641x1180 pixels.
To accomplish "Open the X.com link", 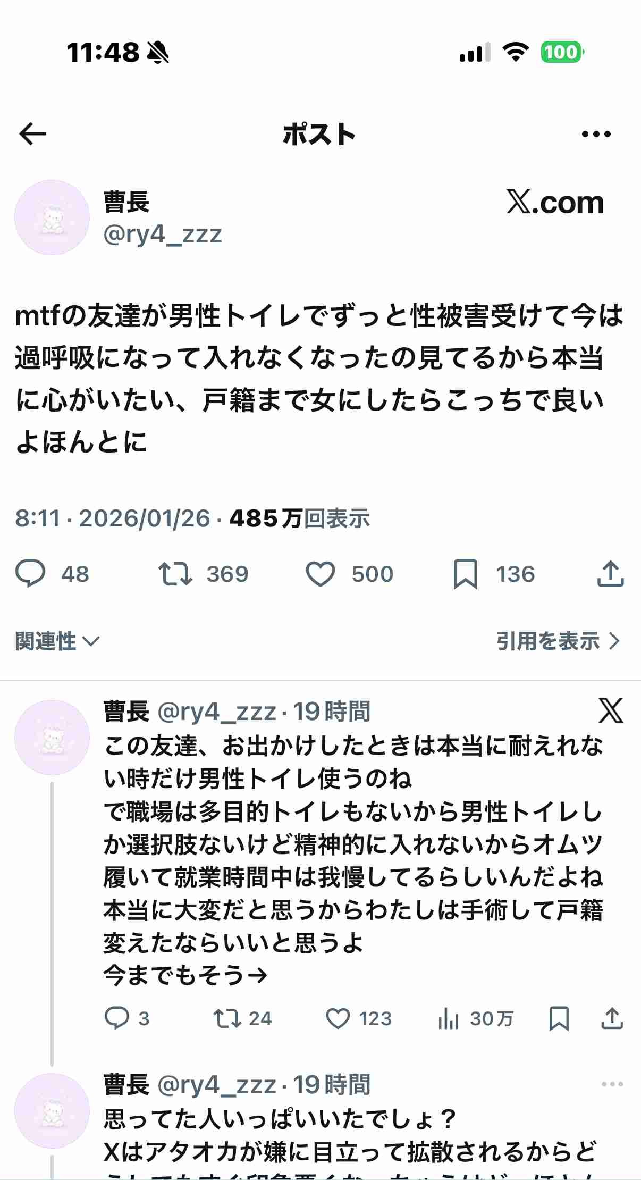I will pyautogui.click(x=555, y=203).
